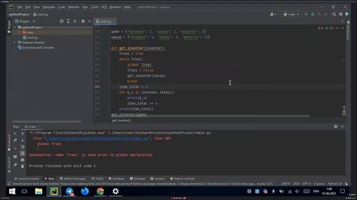The height and width of the screenshot is (200, 357).
Task: Collapse the pythonProject root node
Action: pos(15,27)
